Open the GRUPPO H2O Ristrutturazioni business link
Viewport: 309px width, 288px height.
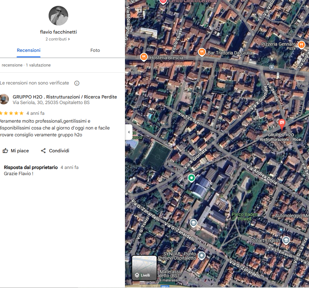point(65,97)
